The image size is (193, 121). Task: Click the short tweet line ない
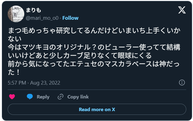15,39
